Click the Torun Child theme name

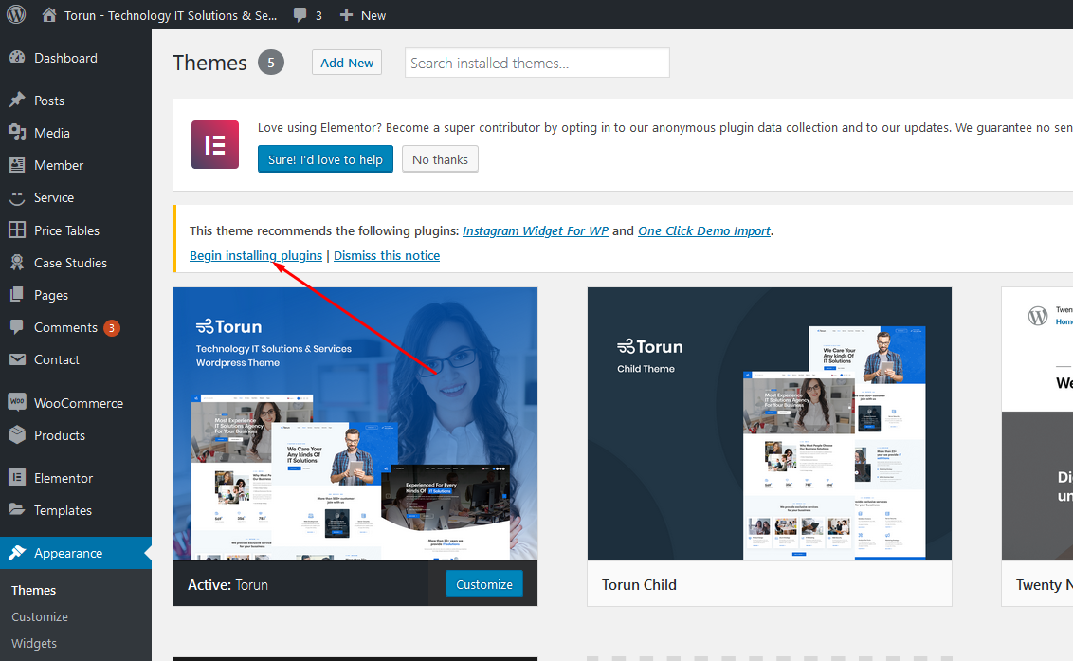point(639,584)
